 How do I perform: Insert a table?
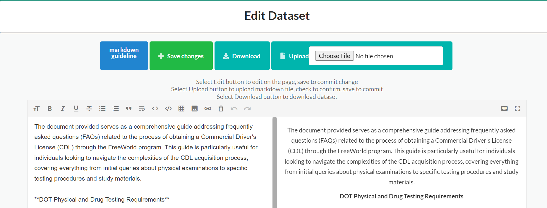point(181,109)
